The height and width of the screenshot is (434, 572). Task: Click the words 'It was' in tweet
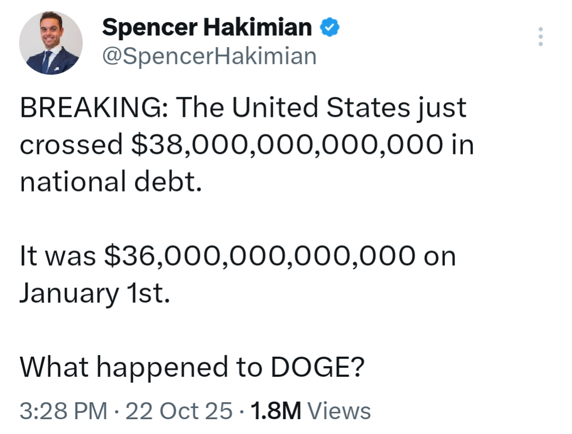pos(58,257)
